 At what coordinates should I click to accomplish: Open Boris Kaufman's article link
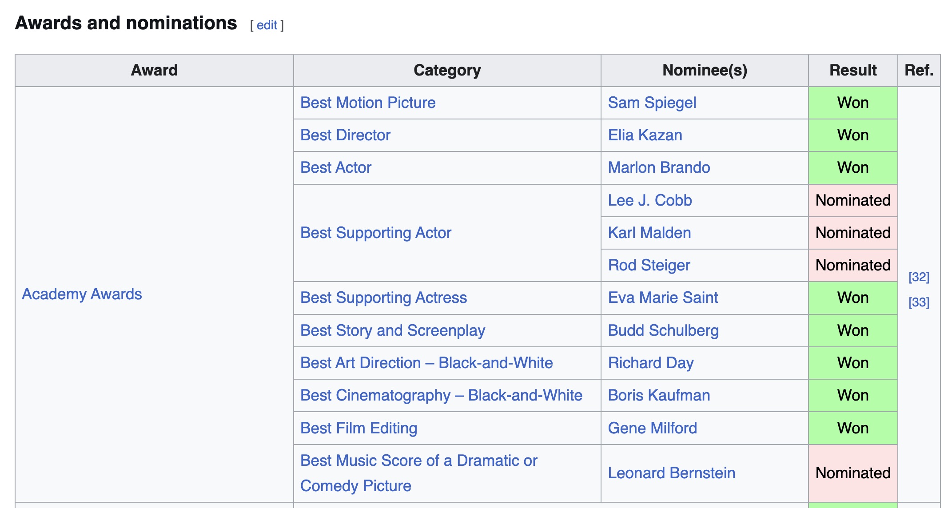[x=658, y=395]
